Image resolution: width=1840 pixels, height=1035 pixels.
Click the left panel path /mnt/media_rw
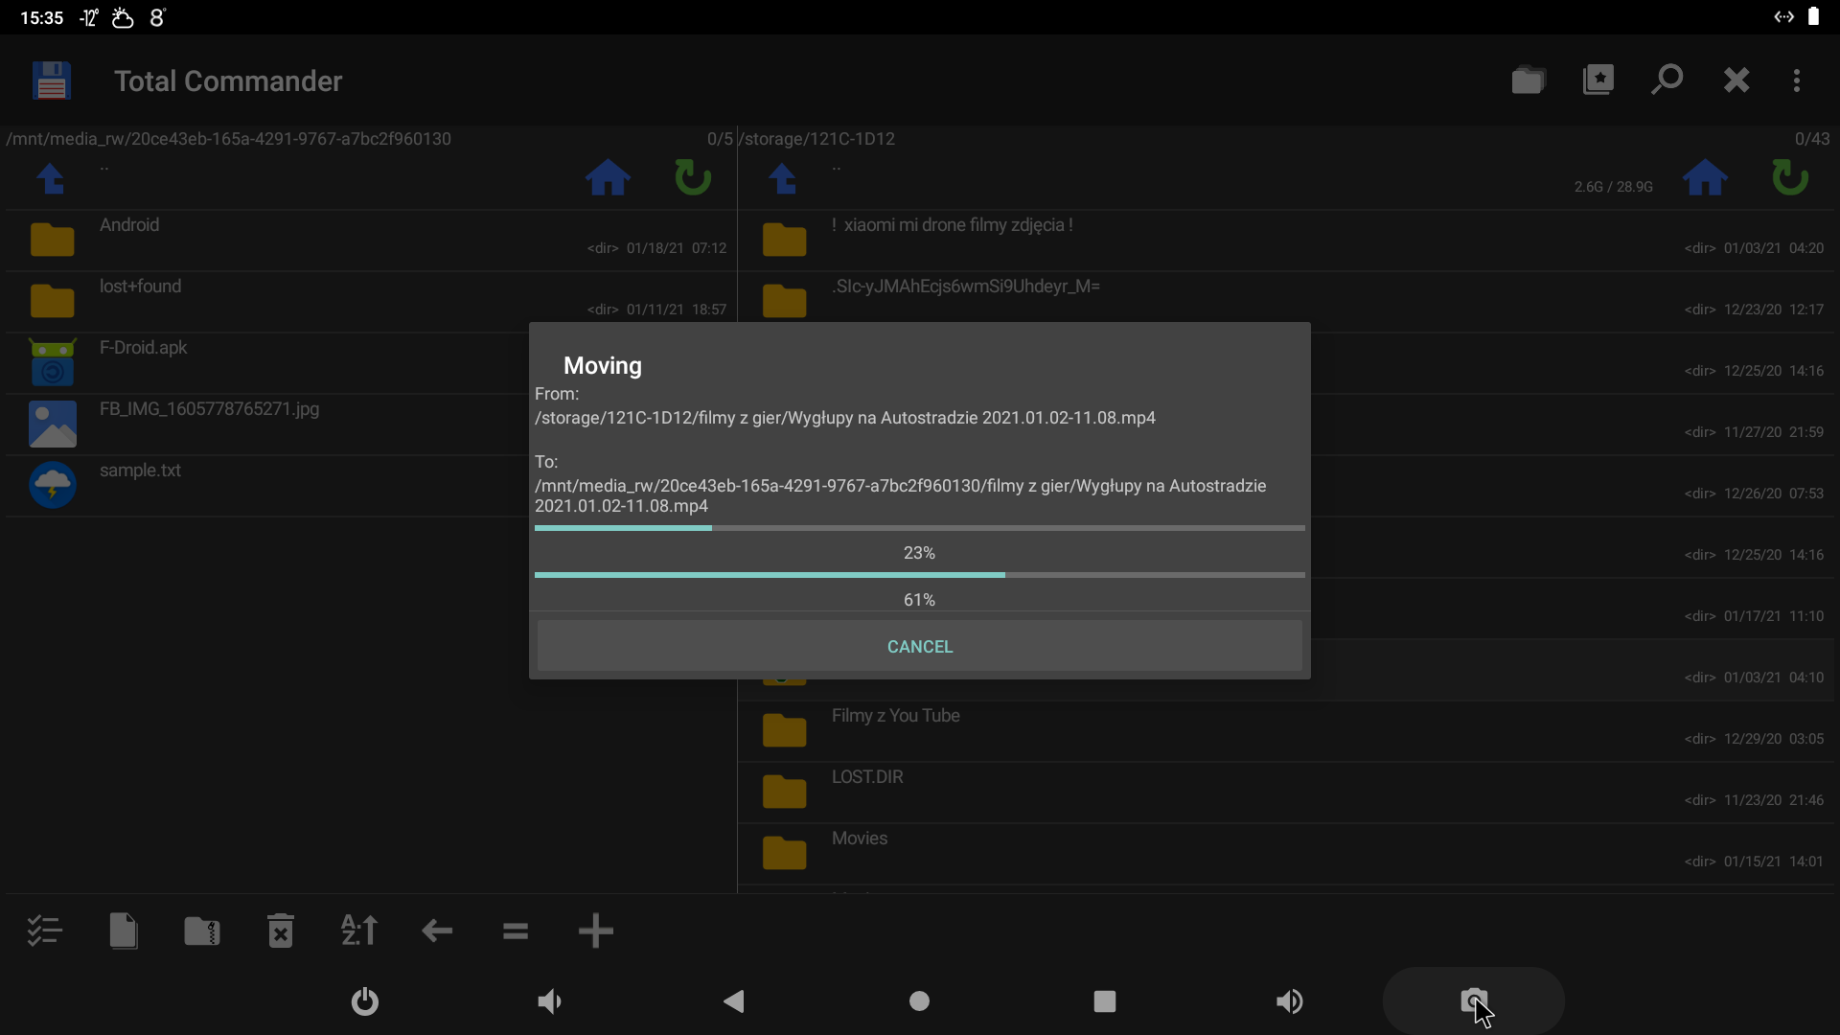coord(228,139)
